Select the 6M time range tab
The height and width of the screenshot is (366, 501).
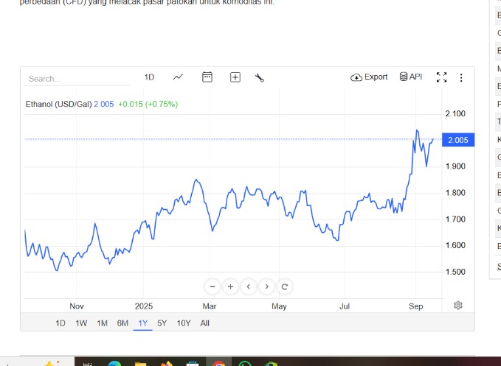click(x=122, y=323)
